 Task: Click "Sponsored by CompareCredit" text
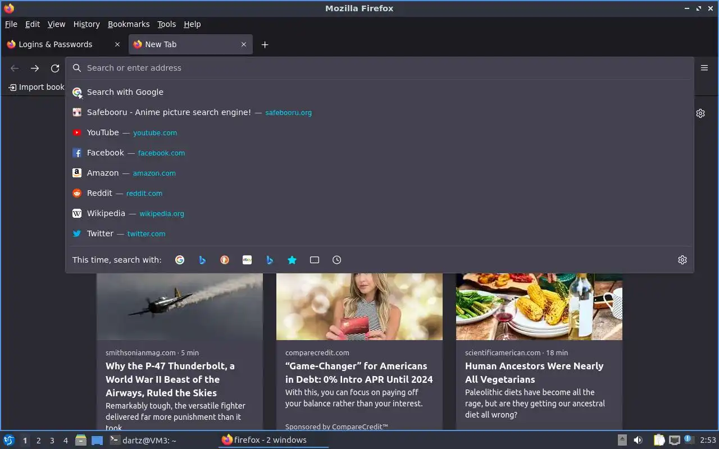click(336, 427)
